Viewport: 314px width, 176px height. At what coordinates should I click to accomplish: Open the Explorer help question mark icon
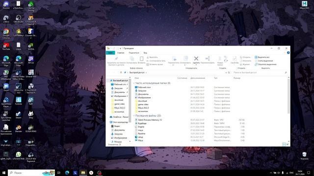tap(288, 53)
